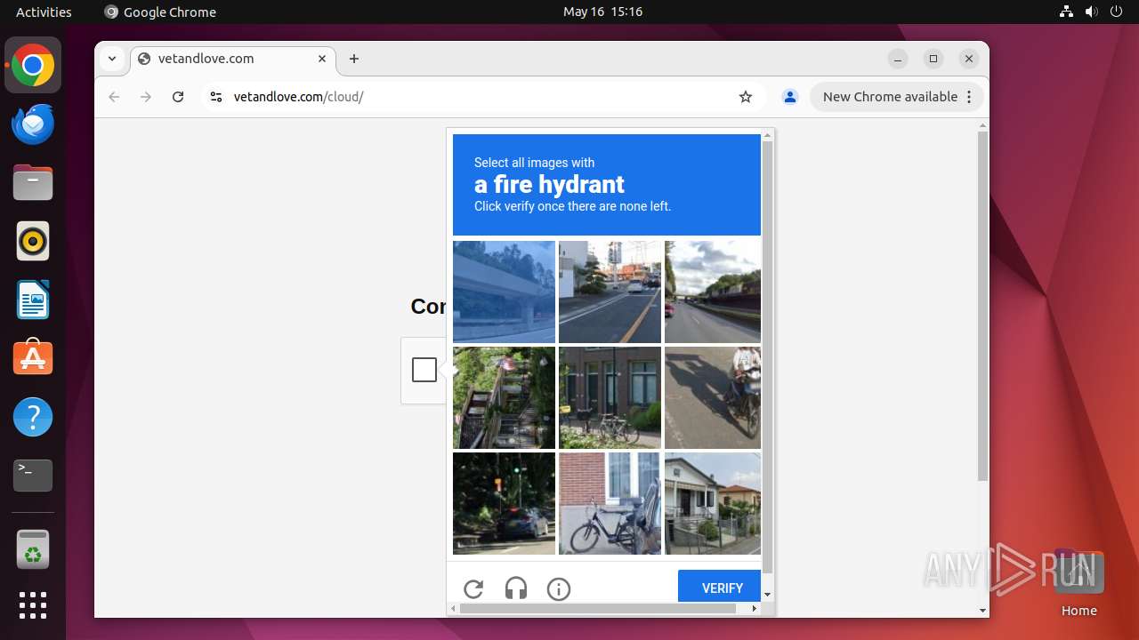This screenshot has height=640, width=1139.
Task: Launch Google Chrome from the dock
Action: [x=33, y=65]
